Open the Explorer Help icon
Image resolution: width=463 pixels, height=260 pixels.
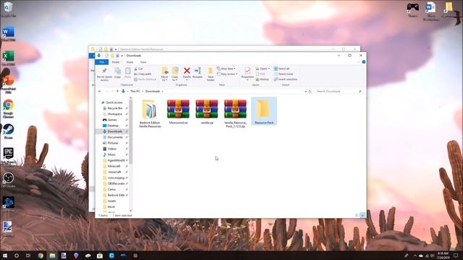click(363, 62)
